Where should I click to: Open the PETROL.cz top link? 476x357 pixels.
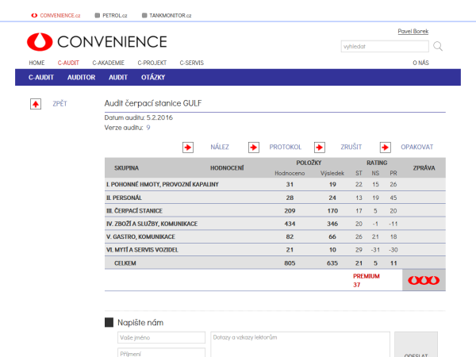coord(115,16)
